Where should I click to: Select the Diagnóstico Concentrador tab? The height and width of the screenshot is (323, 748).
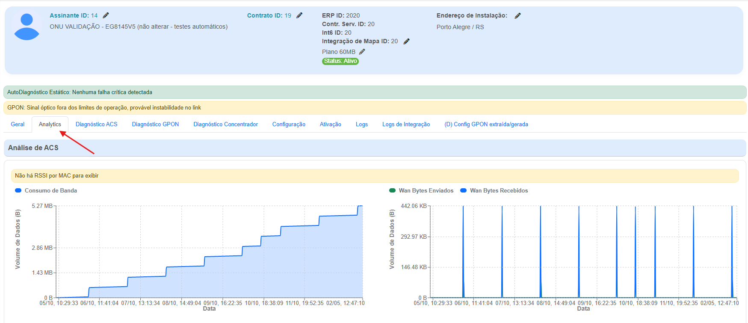point(225,124)
